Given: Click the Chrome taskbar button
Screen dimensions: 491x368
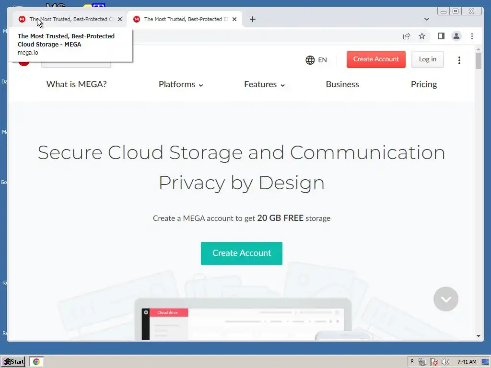Looking at the screenshot, I should (36, 362).
